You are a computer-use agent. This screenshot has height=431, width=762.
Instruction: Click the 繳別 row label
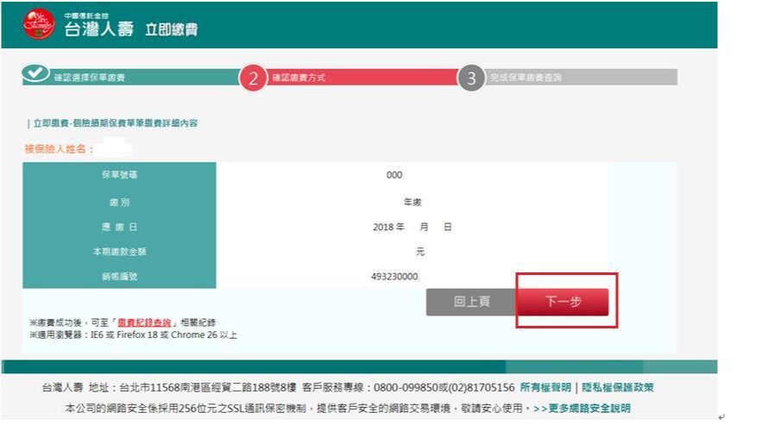pyautogui.click(x=119, y=202)
